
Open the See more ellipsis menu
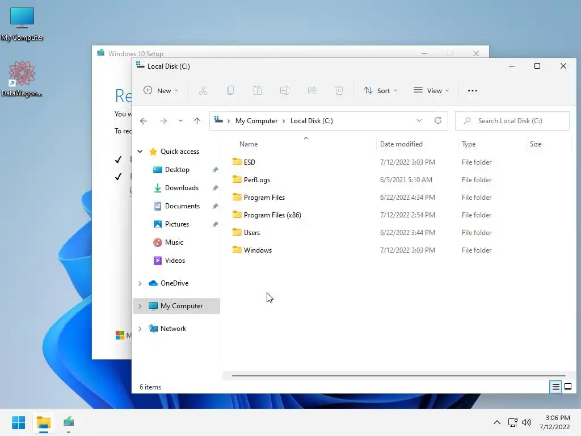tap(473, 90)
